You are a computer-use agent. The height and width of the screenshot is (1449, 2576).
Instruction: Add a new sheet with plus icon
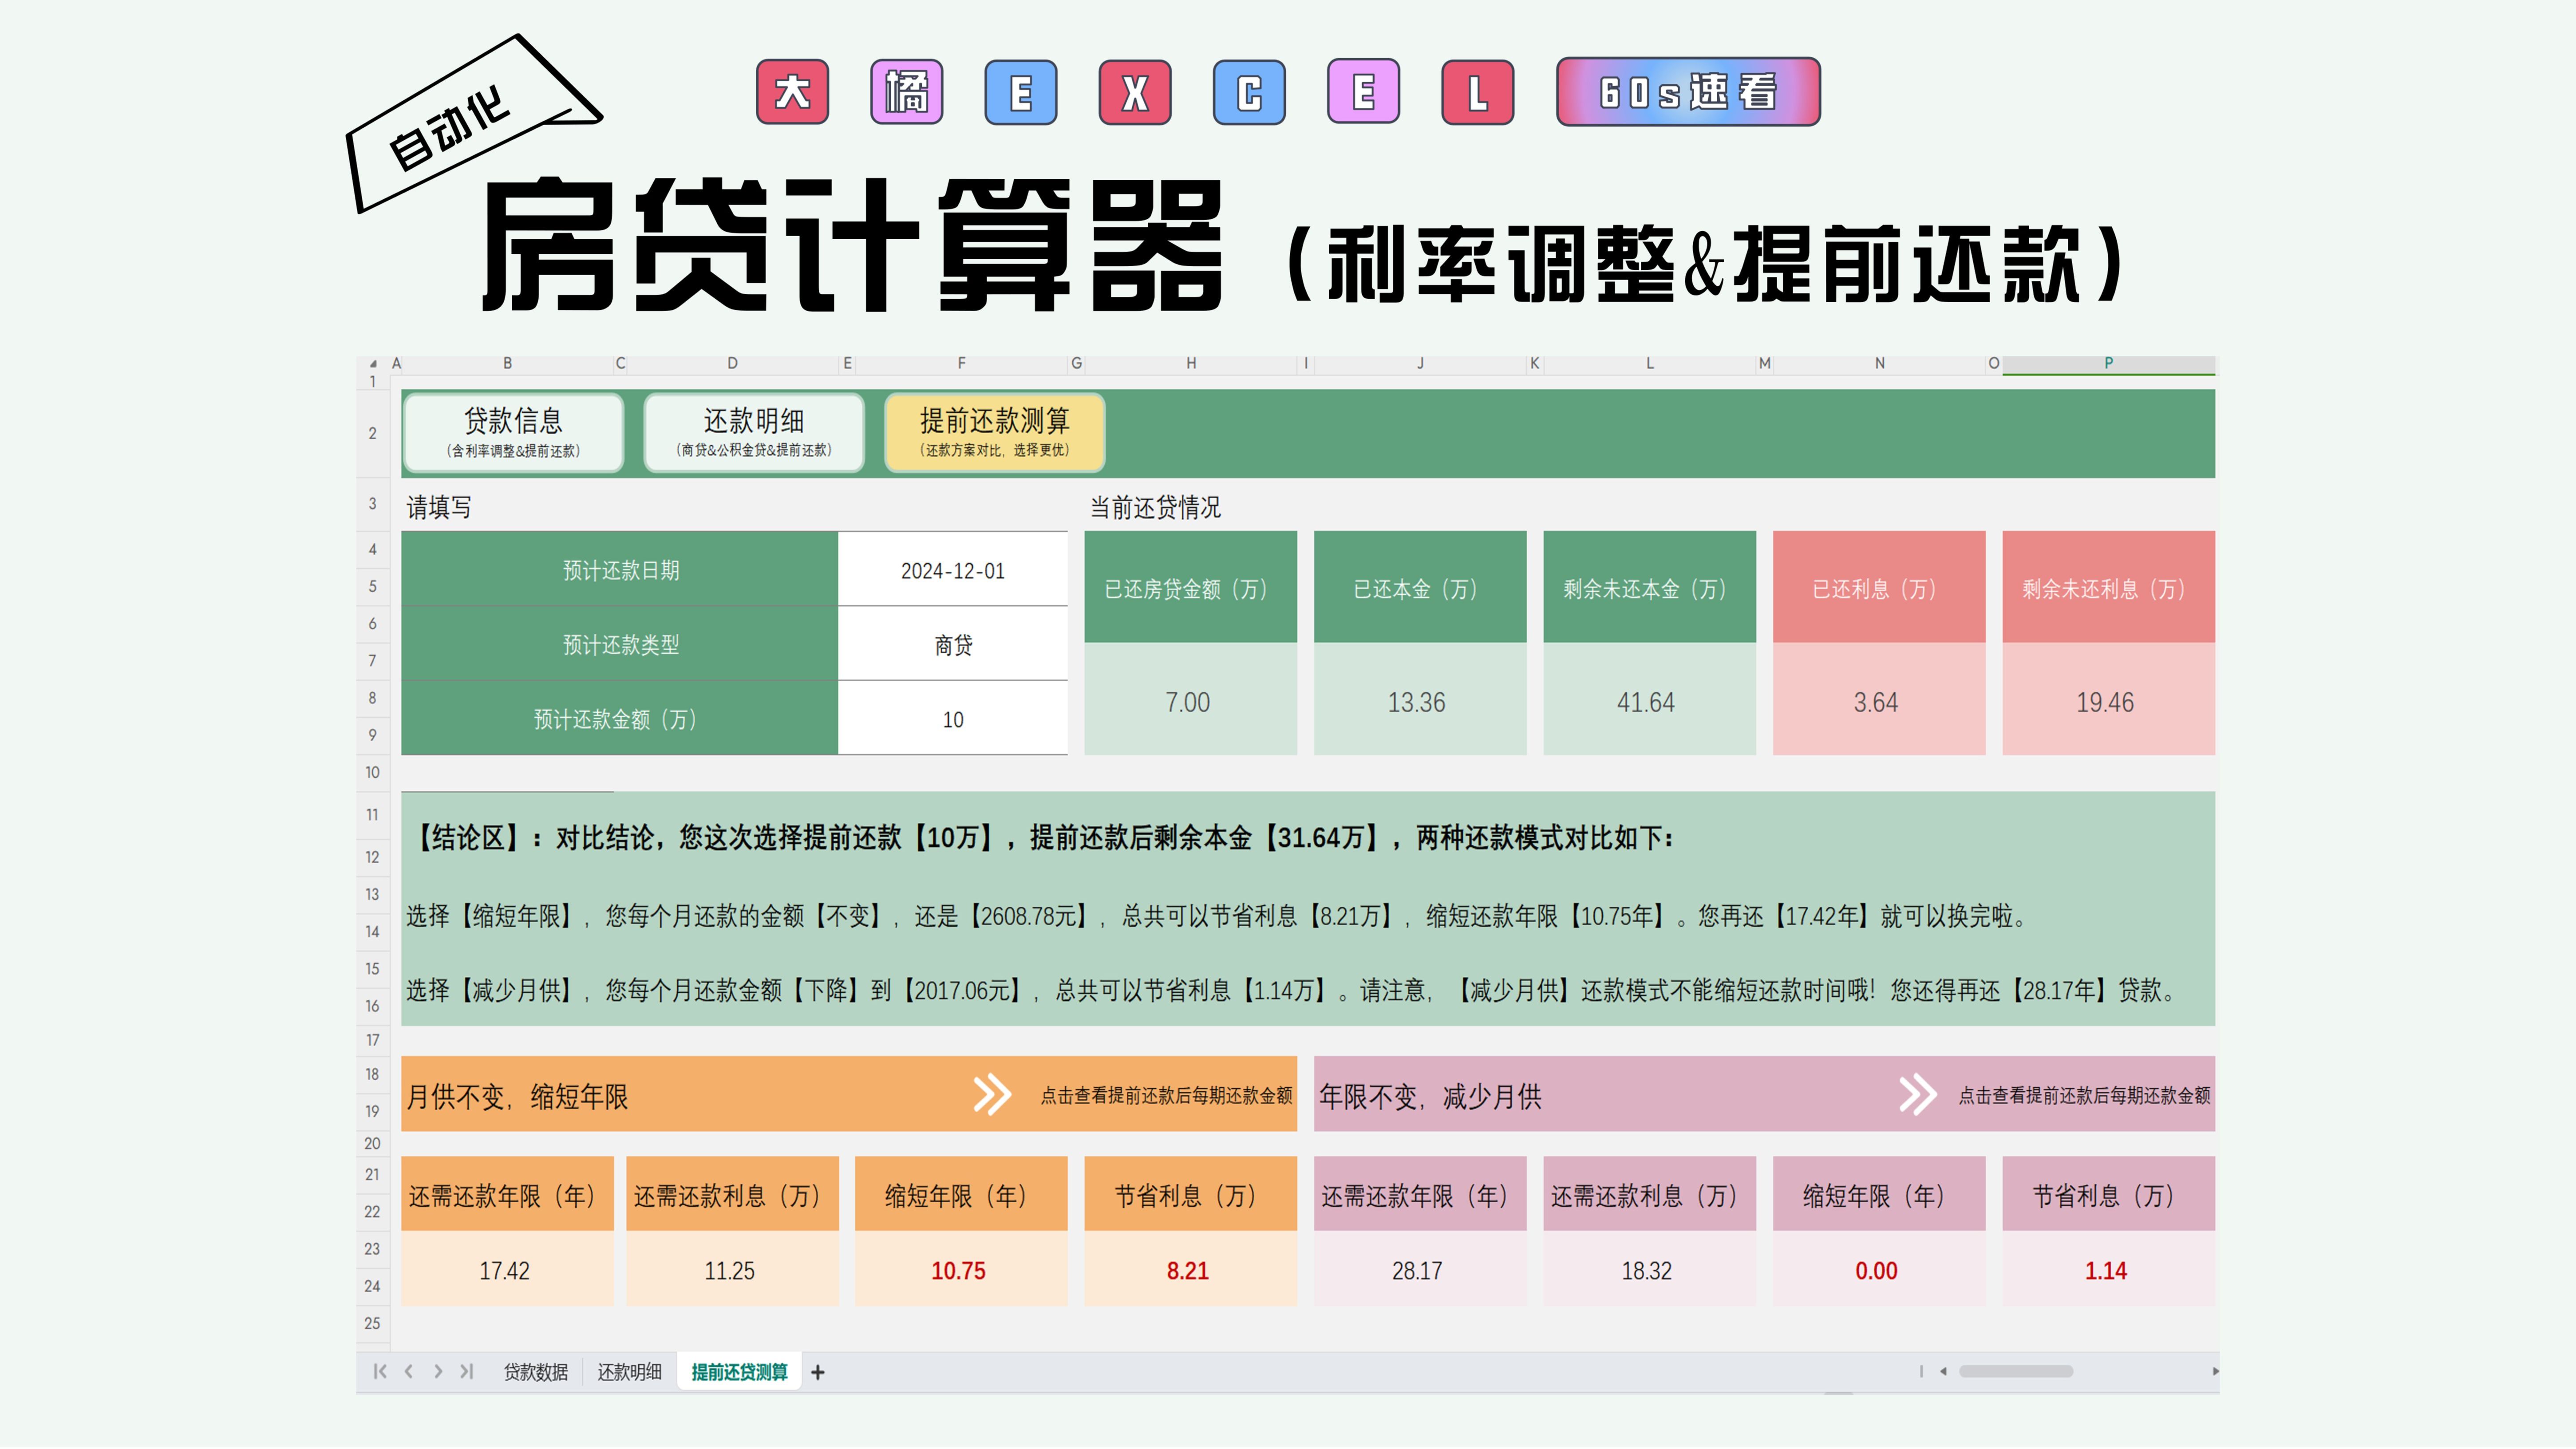click(818, 1373)
